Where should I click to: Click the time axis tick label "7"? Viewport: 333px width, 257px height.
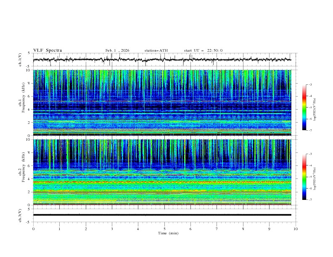click(x=217, y=229)
